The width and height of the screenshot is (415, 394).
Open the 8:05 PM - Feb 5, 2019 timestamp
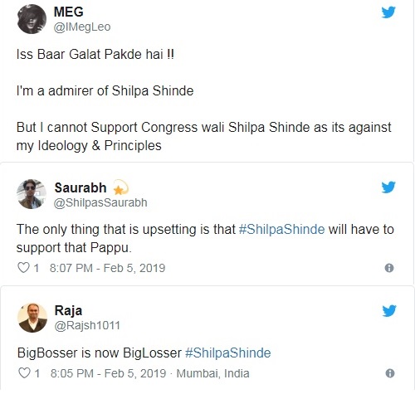(x=108, y=373)
